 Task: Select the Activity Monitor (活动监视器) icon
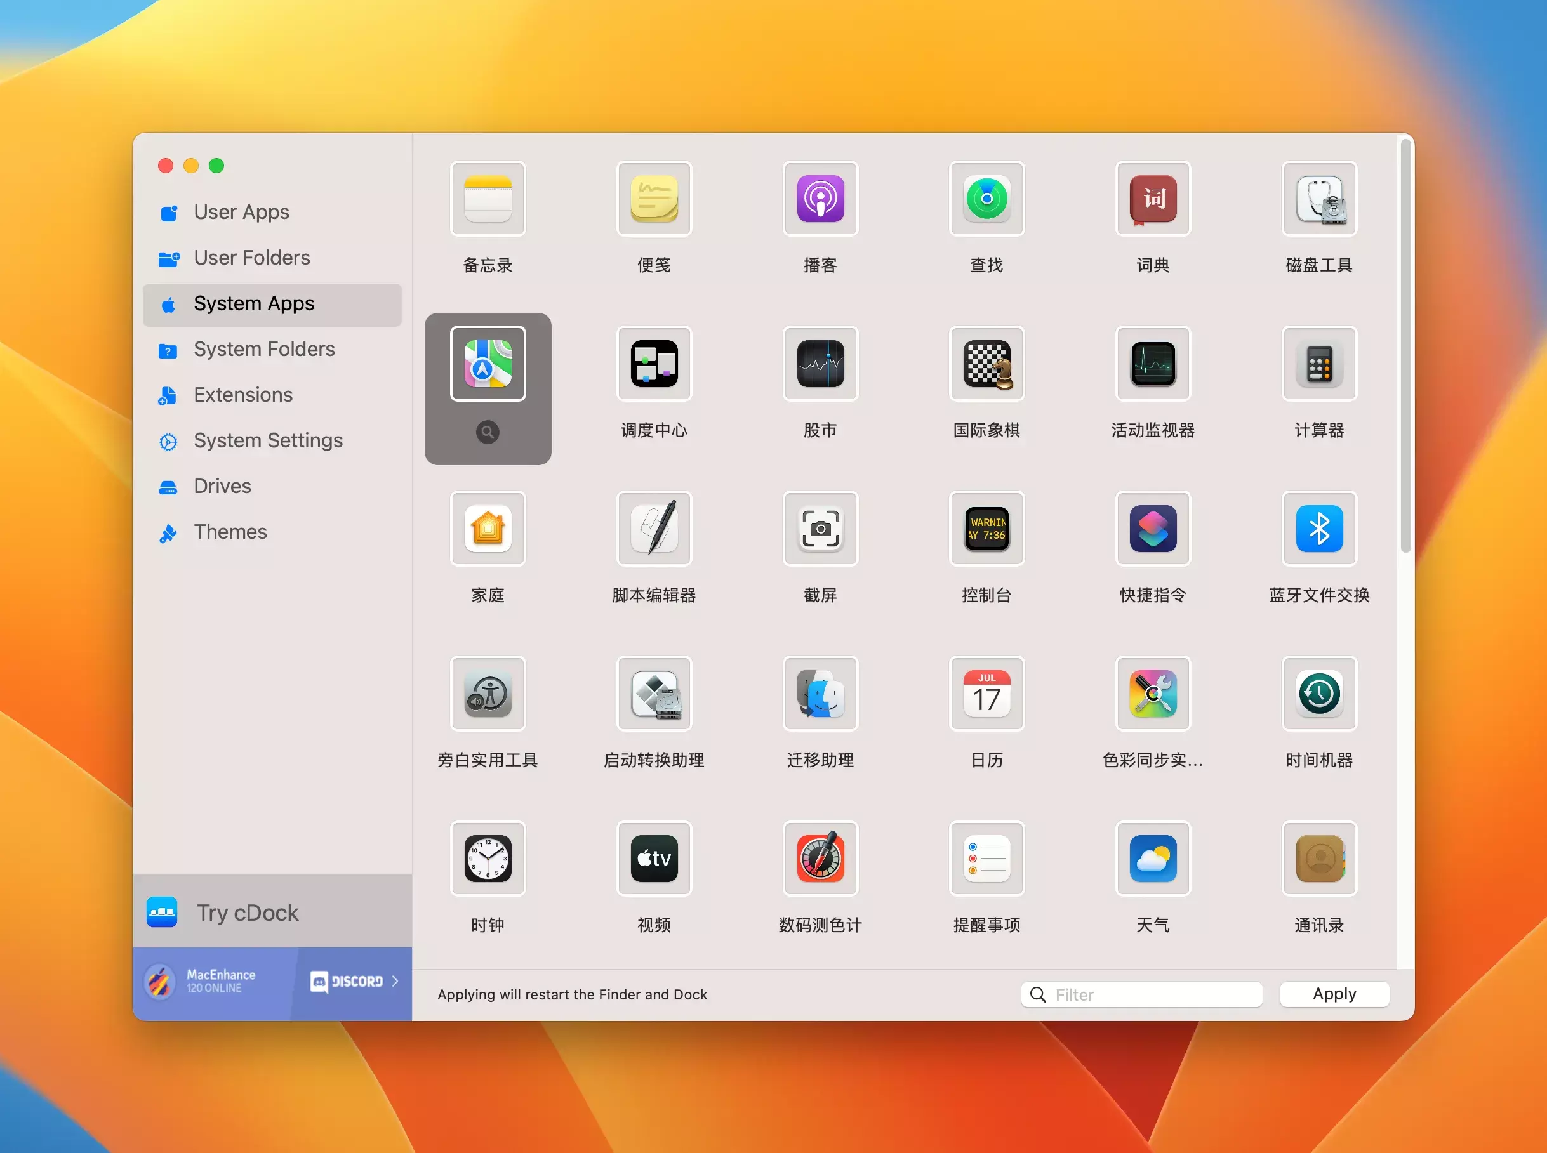point(1153,364)
